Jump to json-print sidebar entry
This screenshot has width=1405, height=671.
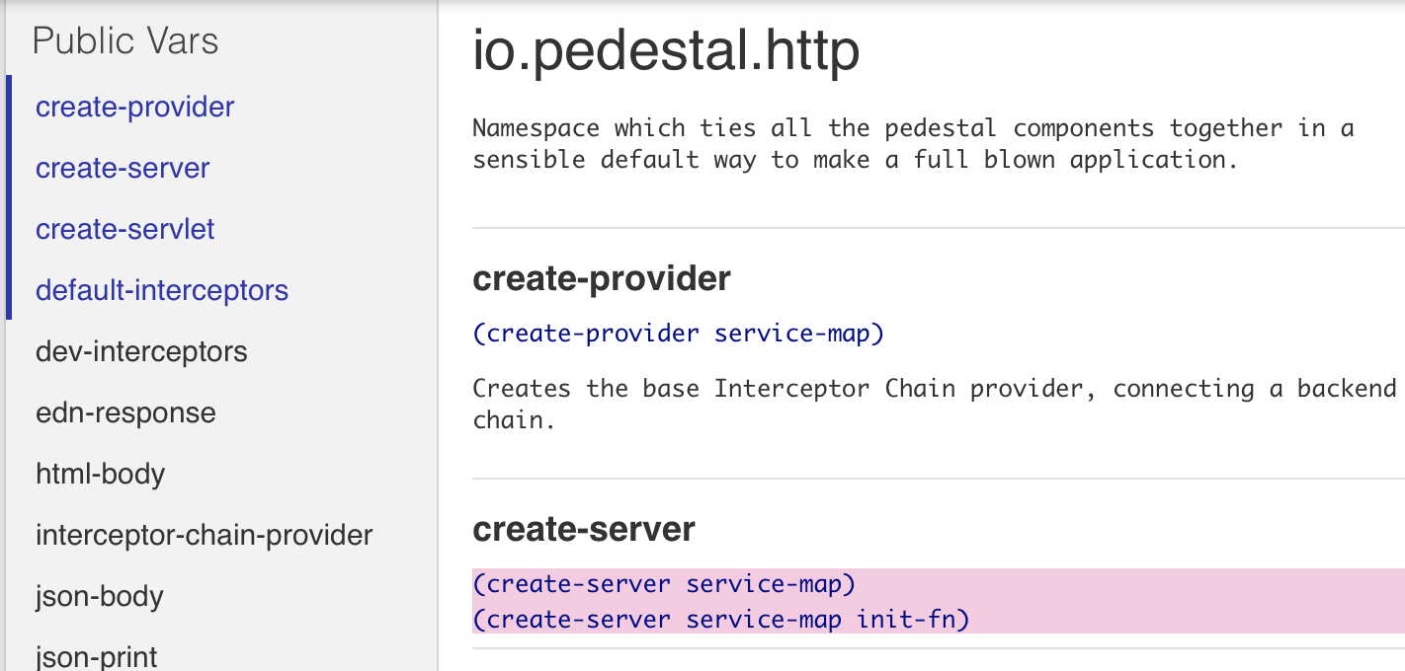pyautogui.click(x=97, y=655)
